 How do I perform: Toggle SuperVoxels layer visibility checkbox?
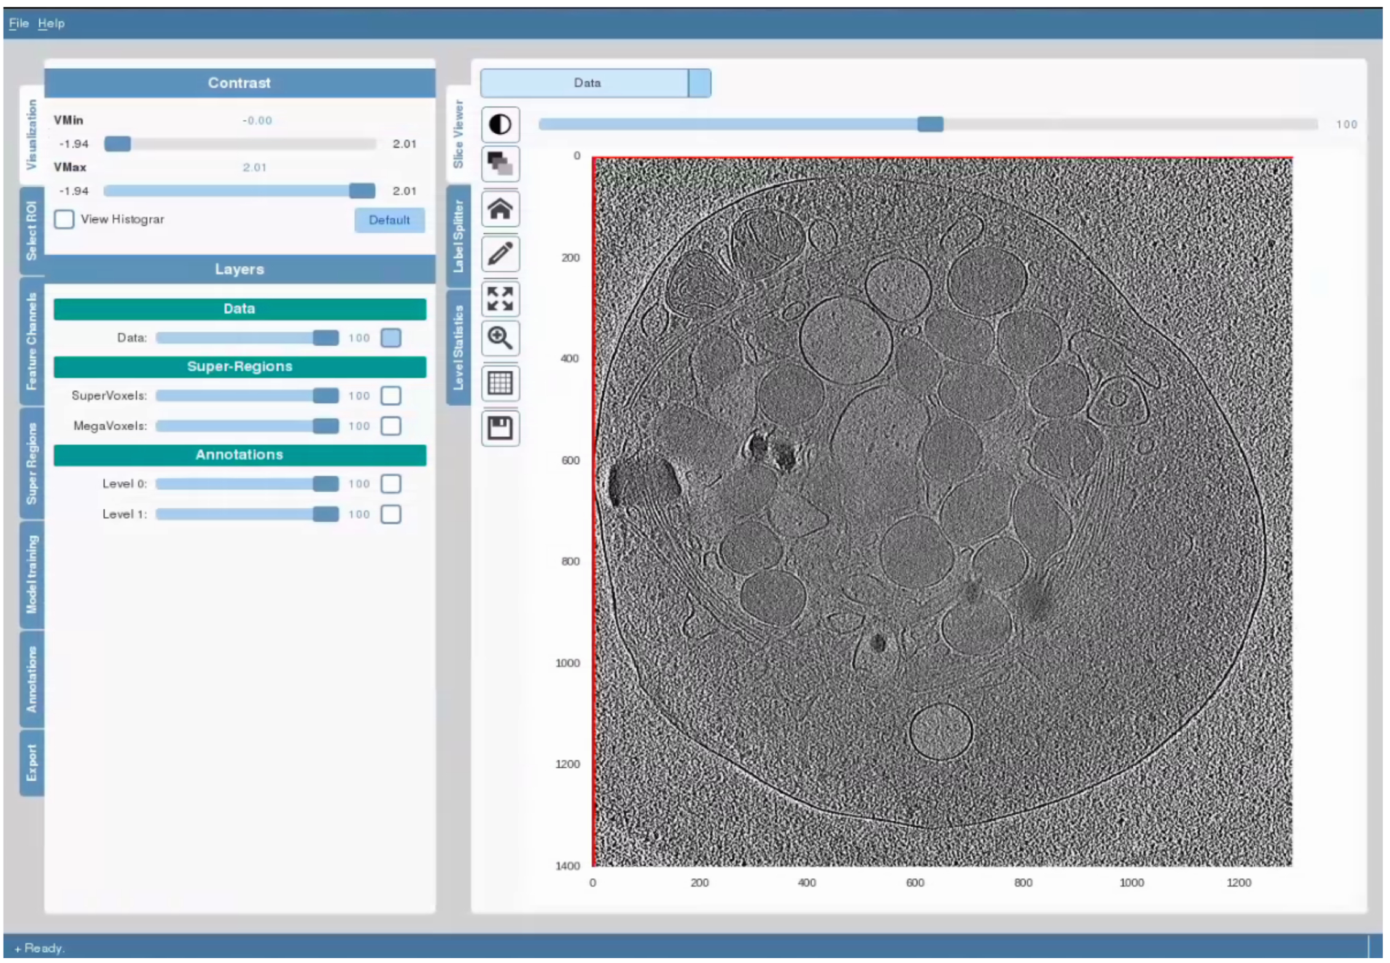click(391, 396)
